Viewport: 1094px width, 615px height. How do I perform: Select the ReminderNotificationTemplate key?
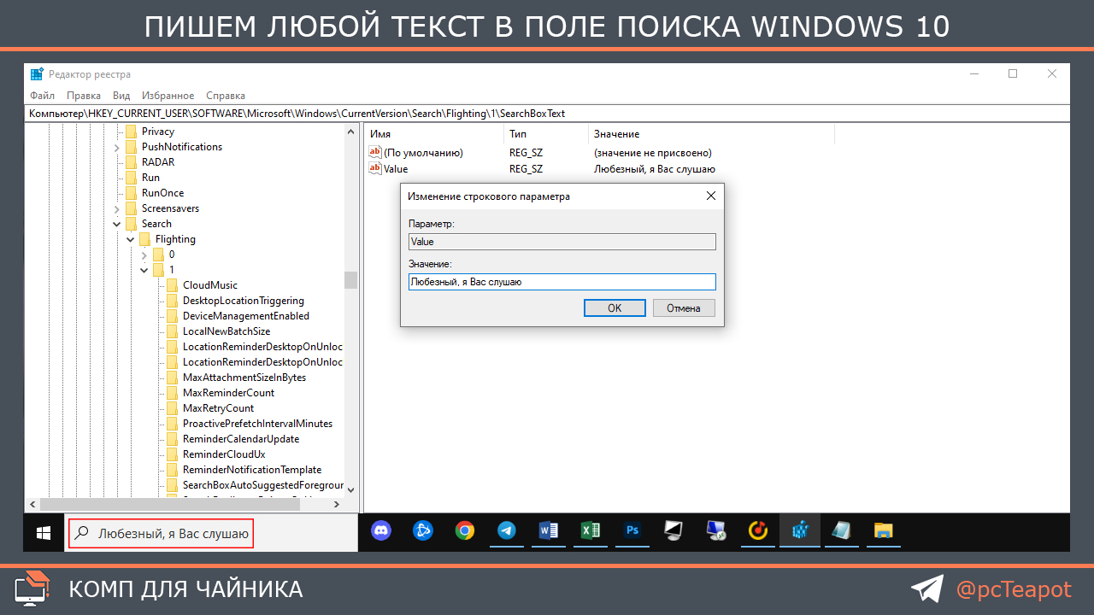click(252, 470)
